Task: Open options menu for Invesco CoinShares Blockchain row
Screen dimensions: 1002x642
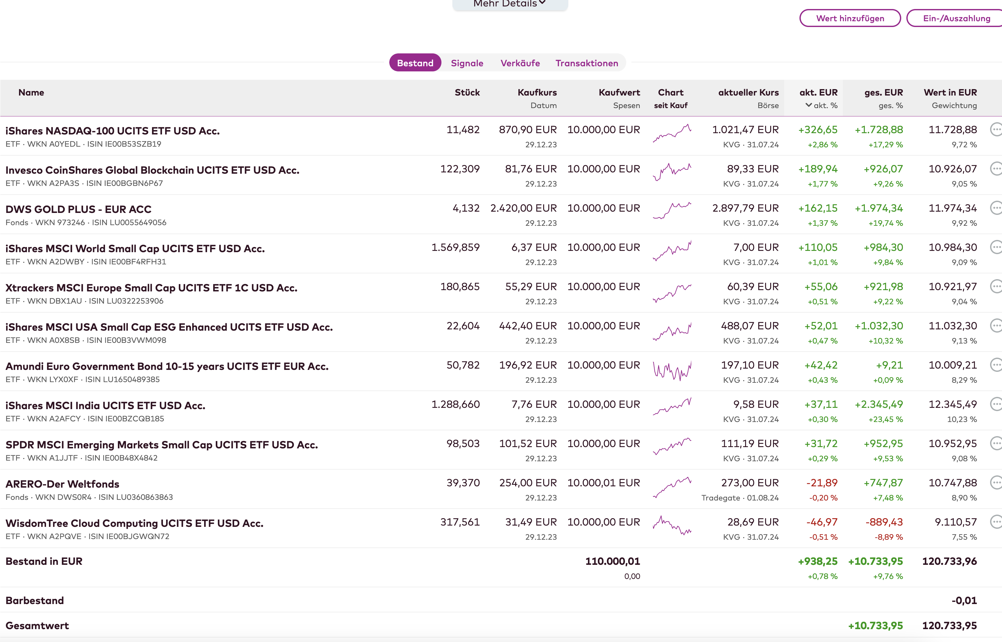Action: click(996, 169)
